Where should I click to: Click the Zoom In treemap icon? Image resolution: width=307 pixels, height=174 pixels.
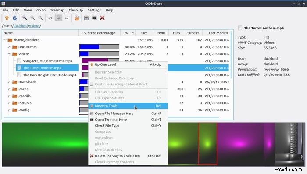(25, 18)
